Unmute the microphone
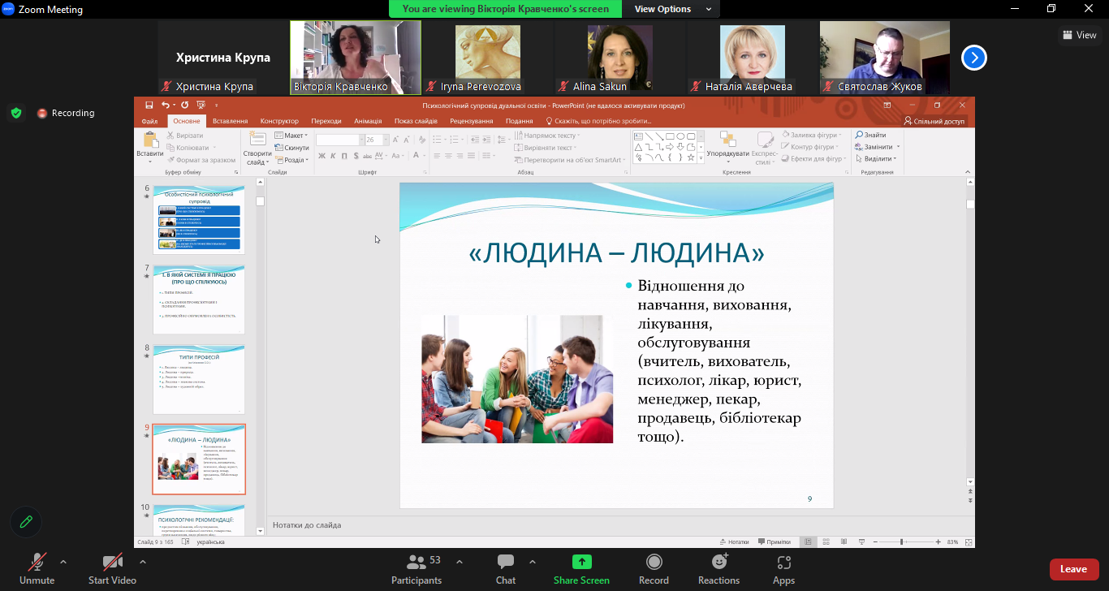This screenshot has width=1109, height=591. click(x=37, y=568)
